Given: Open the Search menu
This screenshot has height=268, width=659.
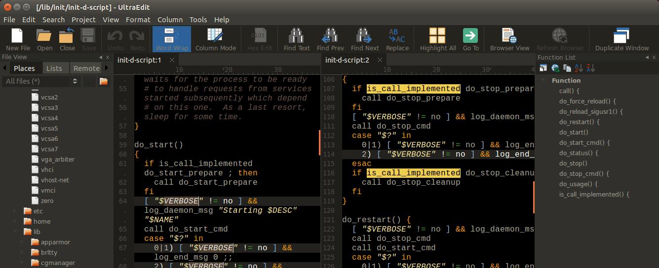Looking at the screenshot, I should click(x=53, y=20).
